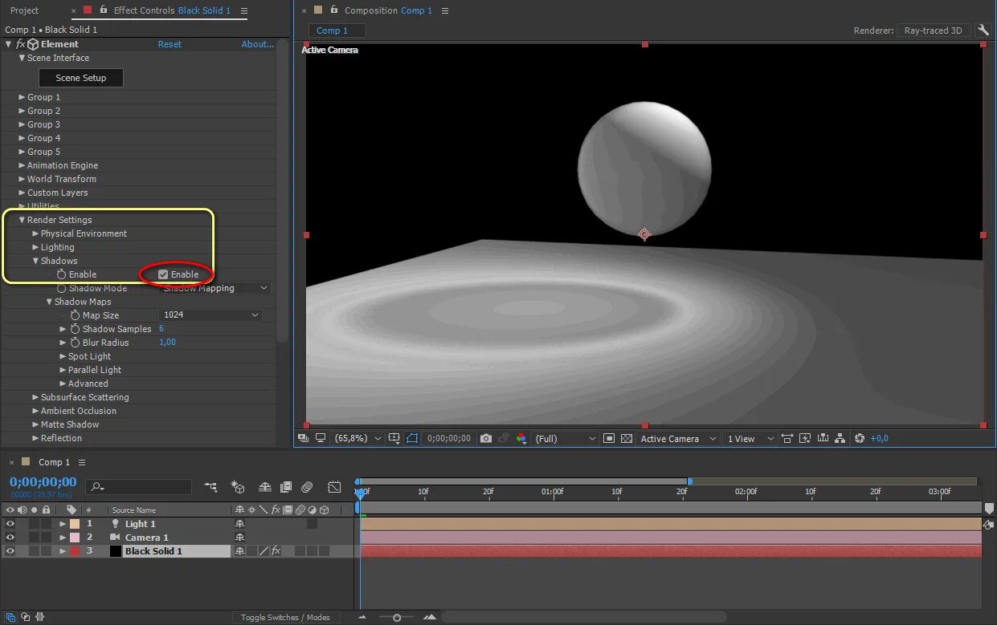Enable motion blur icon in the timeline toolbar
This screenshot has height=625, width=997.
[x=307, y=487]
